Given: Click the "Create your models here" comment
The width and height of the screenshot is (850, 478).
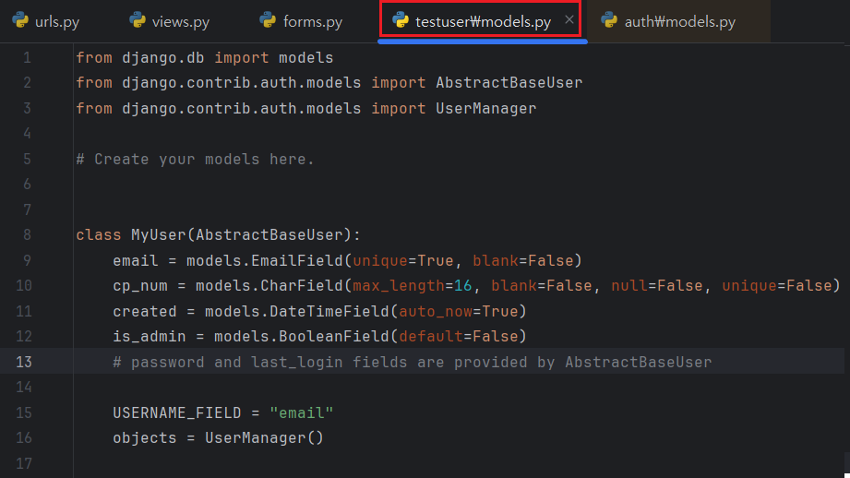Looking at the screenshot, I should [195, 159].
